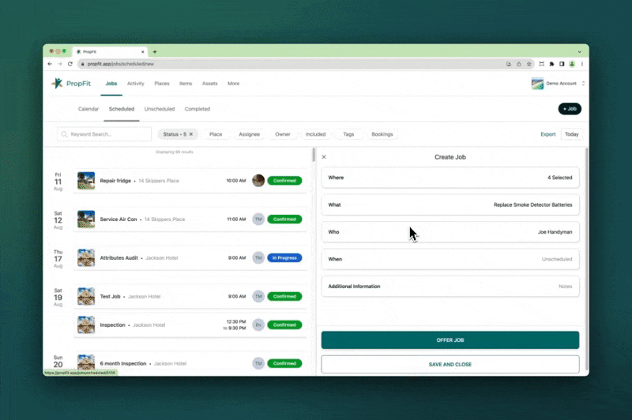Screen dimensions: 632x420
Task: Bookmark page with star icon
Action: [x=529, y=63]
